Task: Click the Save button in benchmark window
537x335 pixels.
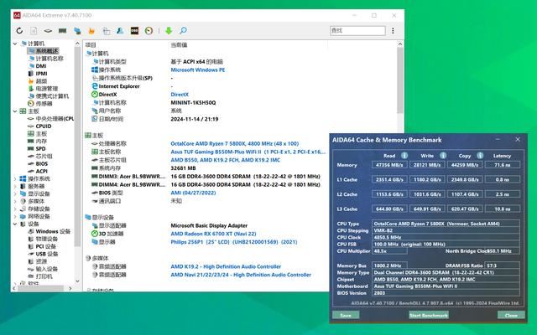Action: click(x=345, y=315)
